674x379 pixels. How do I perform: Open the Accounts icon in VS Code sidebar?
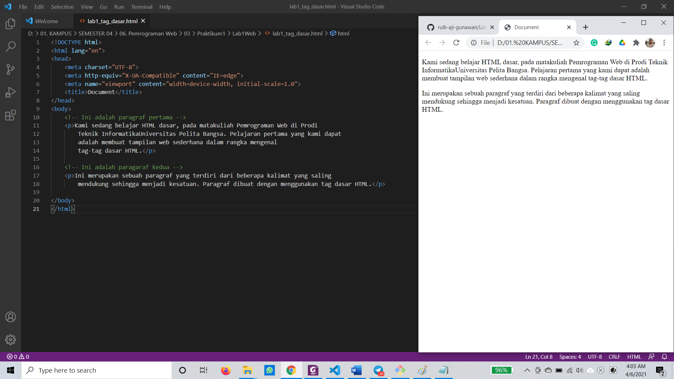[x=10, y=317]
